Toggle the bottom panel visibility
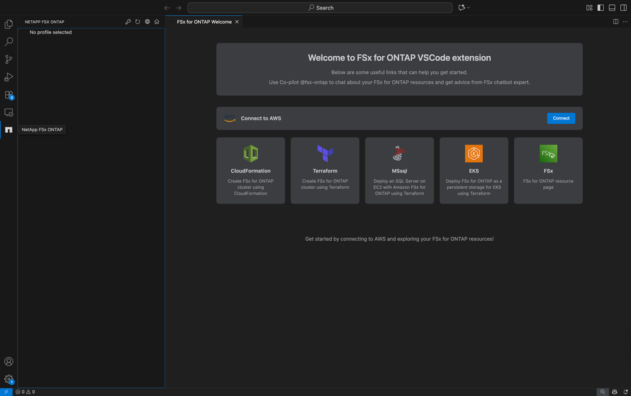The image size is (631, 396). (612, 8)
